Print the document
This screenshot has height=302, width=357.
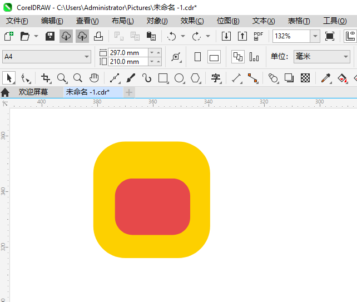pos(98,36)
